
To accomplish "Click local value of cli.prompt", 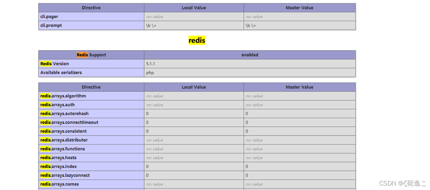I will (x=194, y=25).
